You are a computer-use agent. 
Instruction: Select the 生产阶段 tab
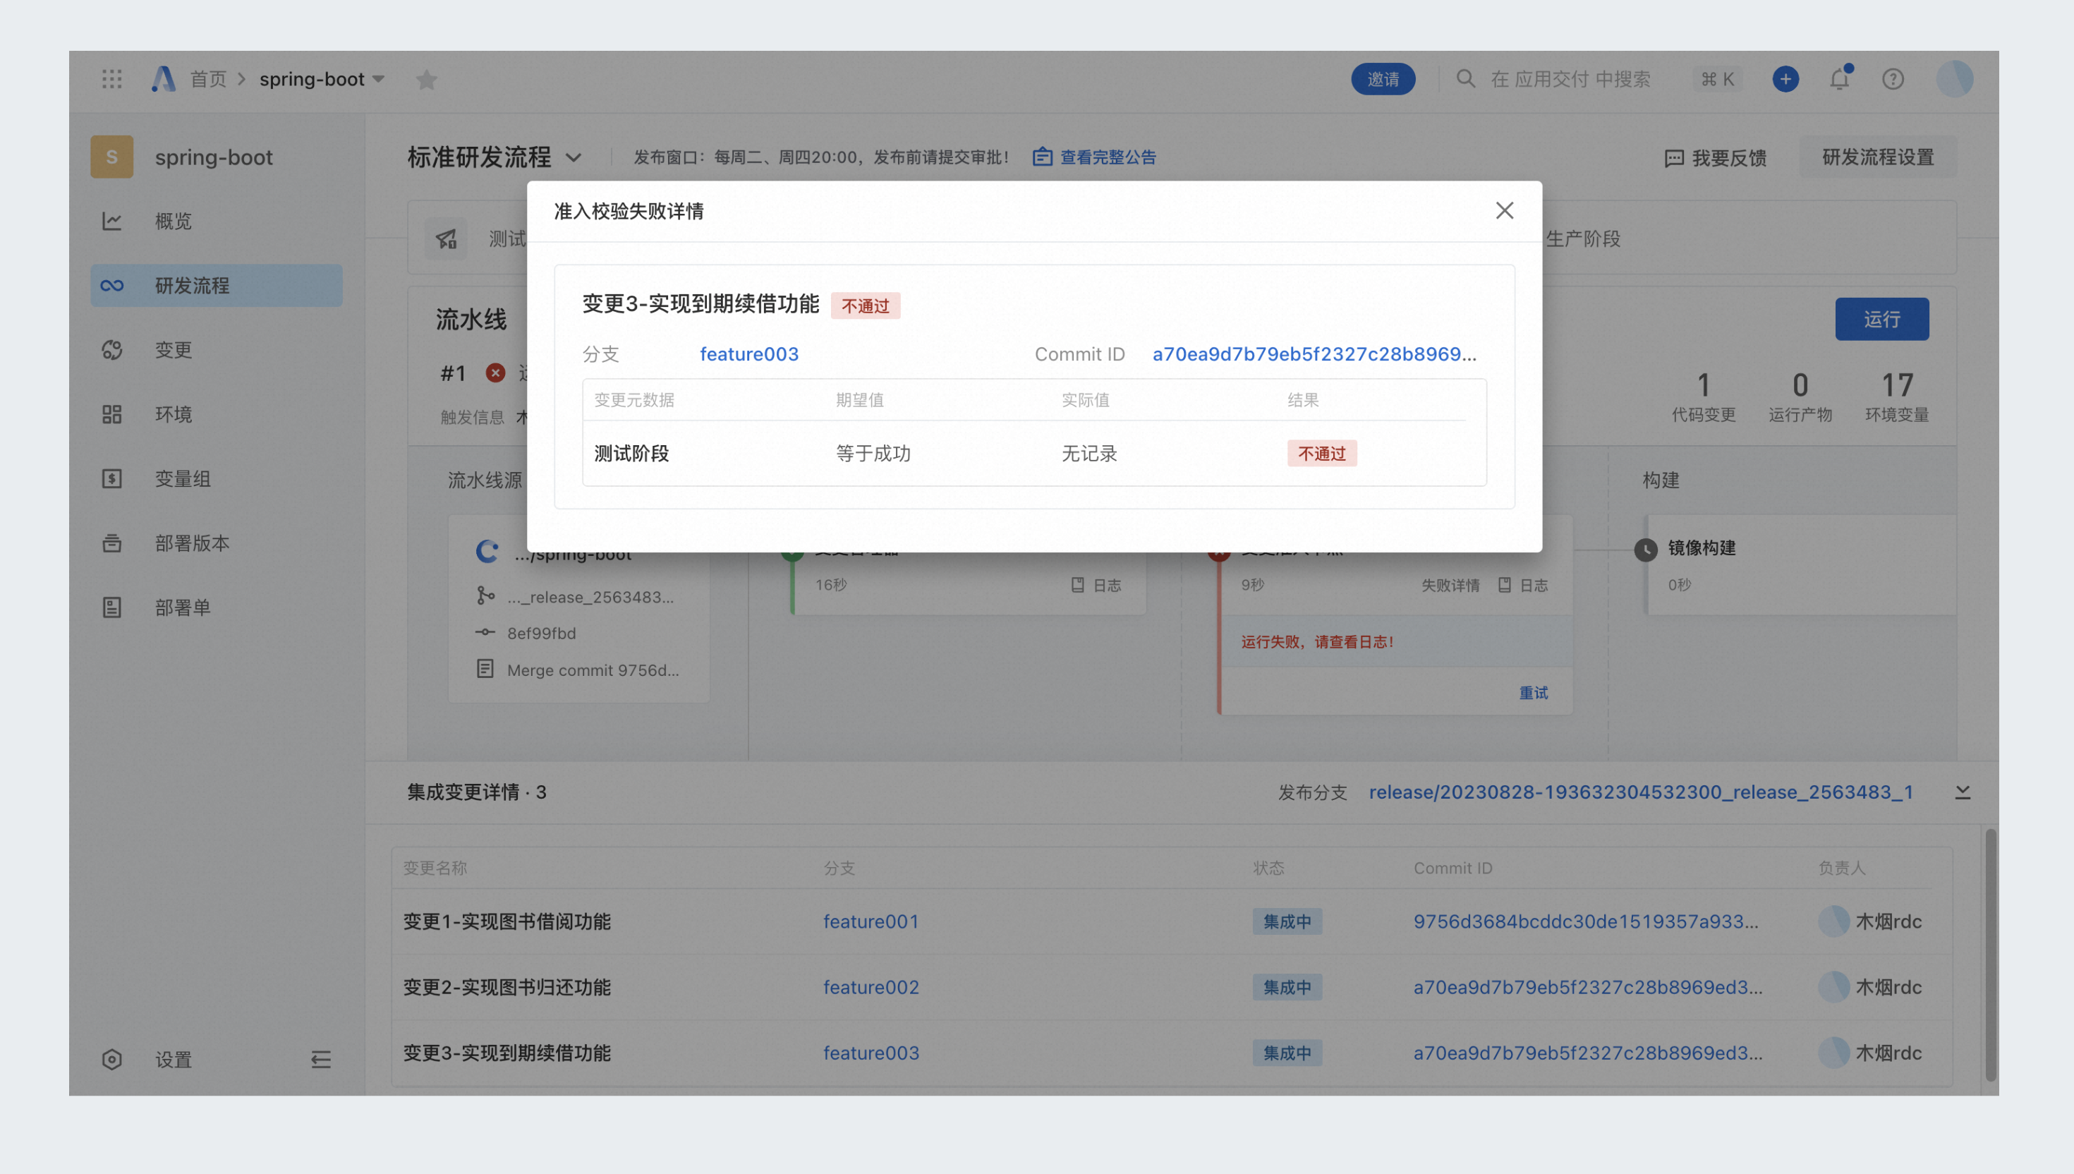coord(1583,238)
